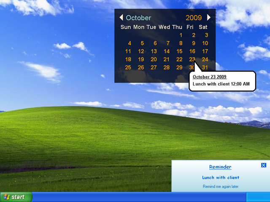This screenshot has width=270, height=202.
Task: Open the Windows Start menu
Action: point(16,197)
